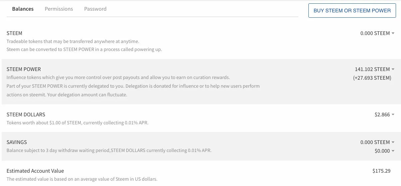Open the 141.102 STEEM power menu
Viewport: 401px width, 186px height.
point(375,69)
